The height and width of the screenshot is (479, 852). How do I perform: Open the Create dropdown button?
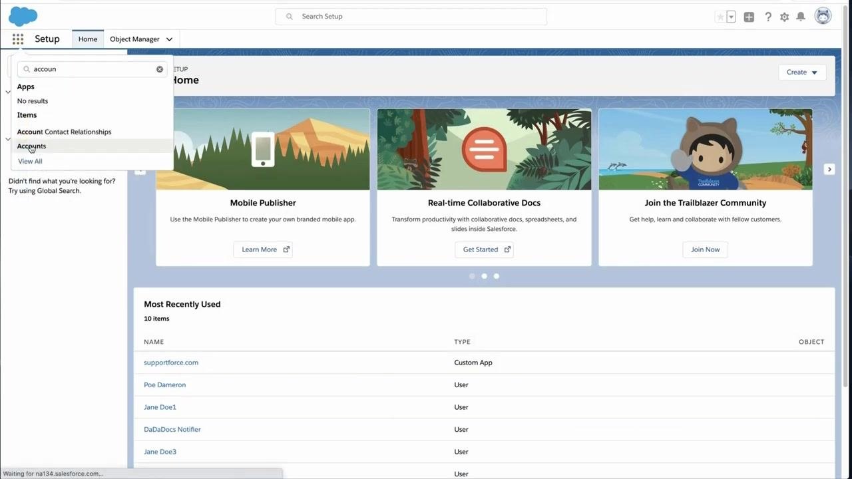(802, 73)
